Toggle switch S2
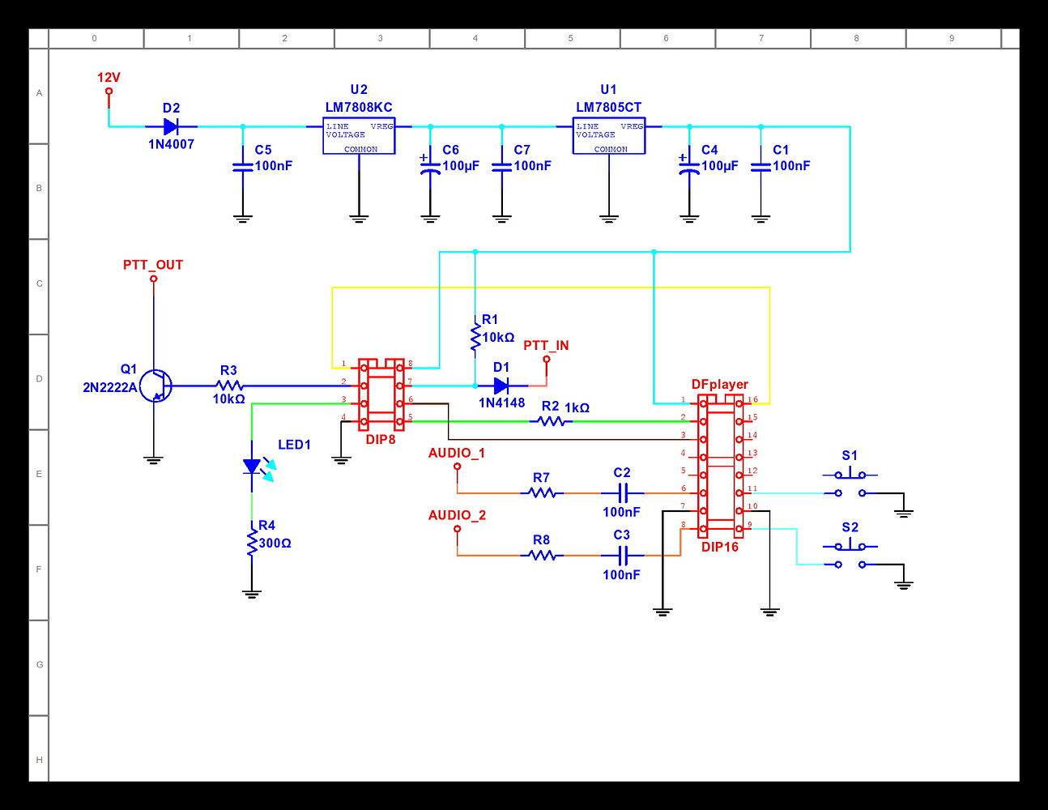Image resolution: width=1048 pixels, height=810 pixels. pos(849,545)
